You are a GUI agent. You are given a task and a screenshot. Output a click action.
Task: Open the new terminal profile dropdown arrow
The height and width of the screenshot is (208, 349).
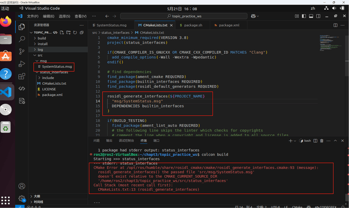point(295,141)
